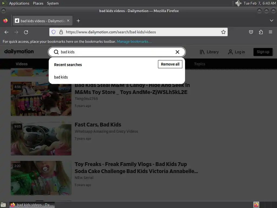Open the Tangdeu2768 channel link
Viewport: 277px width, 208px height.
[x=86, y=99]
